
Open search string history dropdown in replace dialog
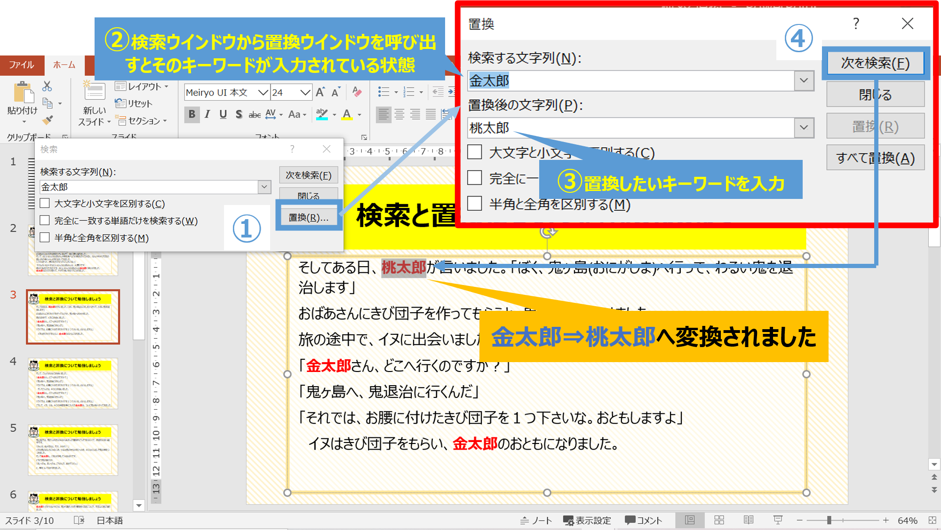tap(804, 80)
